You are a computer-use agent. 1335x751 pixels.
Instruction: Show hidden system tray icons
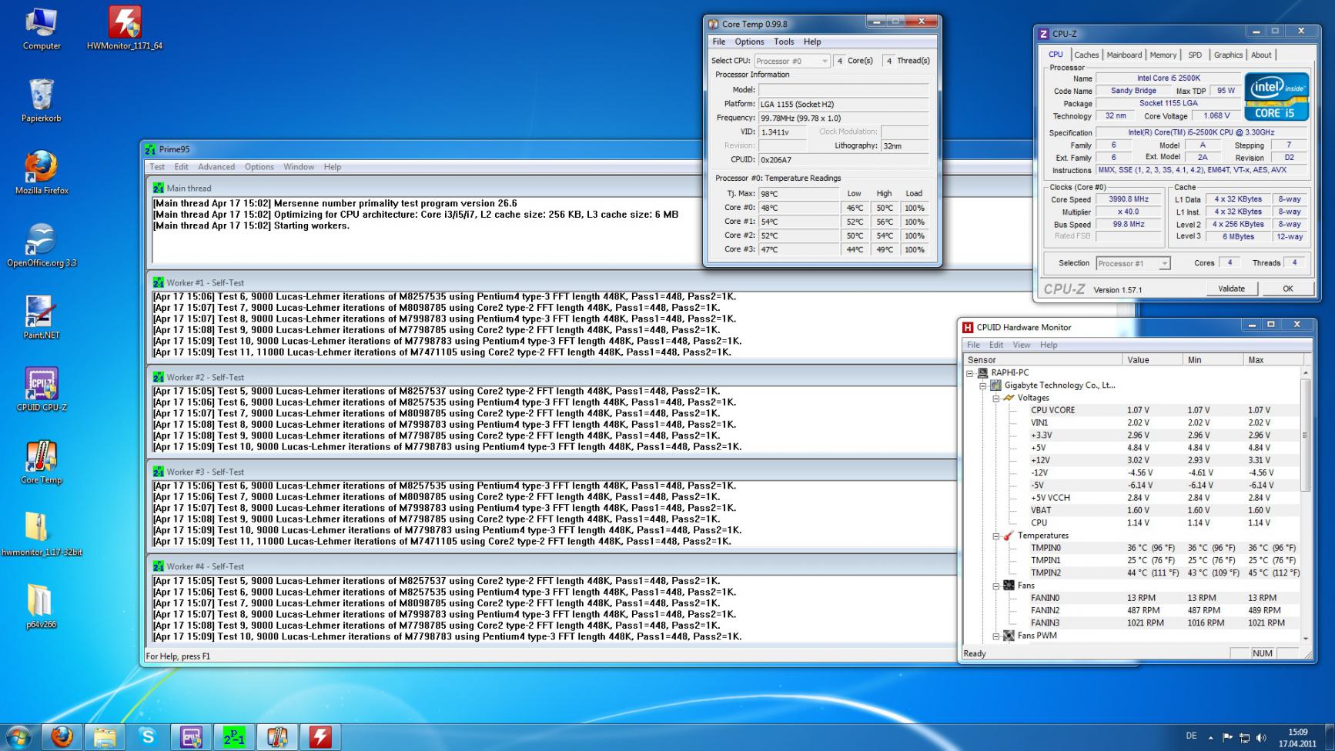coord(1211,738)
